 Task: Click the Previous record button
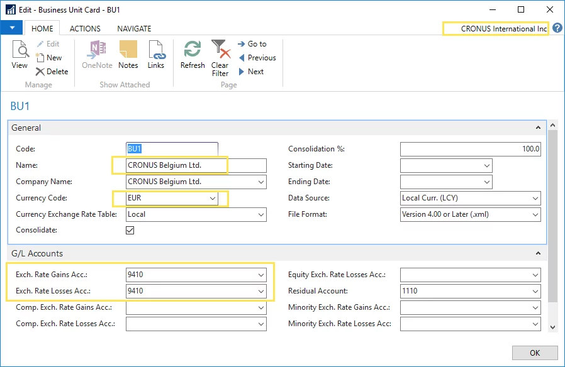click(x=257, y=58)
